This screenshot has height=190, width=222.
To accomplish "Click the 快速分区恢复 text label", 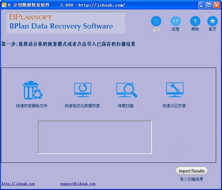I will click(174, 106).
